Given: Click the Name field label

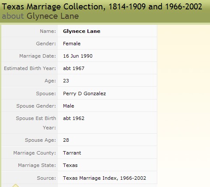Looking at the screenshot, I should pos(48,31).
